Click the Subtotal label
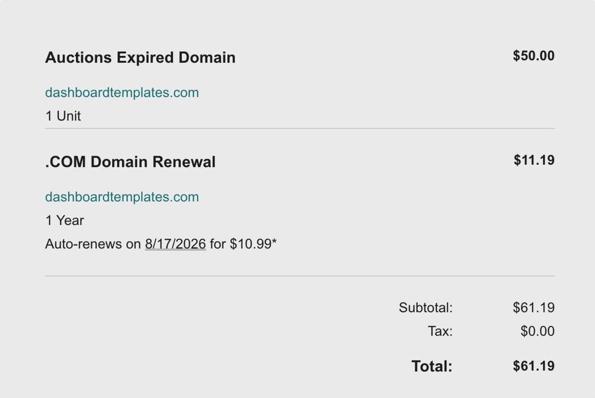 [x=425, y=308]
